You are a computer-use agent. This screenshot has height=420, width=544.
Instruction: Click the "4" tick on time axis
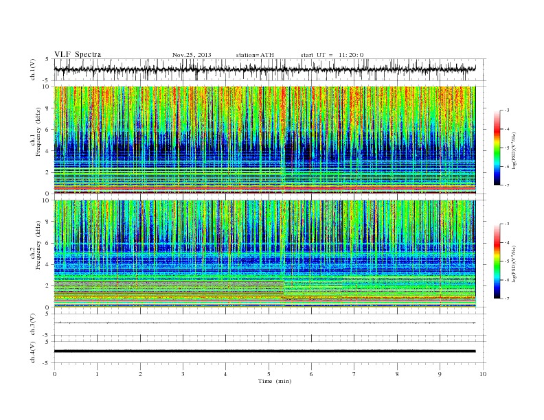pos(225,374)
